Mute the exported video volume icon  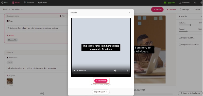115,71
